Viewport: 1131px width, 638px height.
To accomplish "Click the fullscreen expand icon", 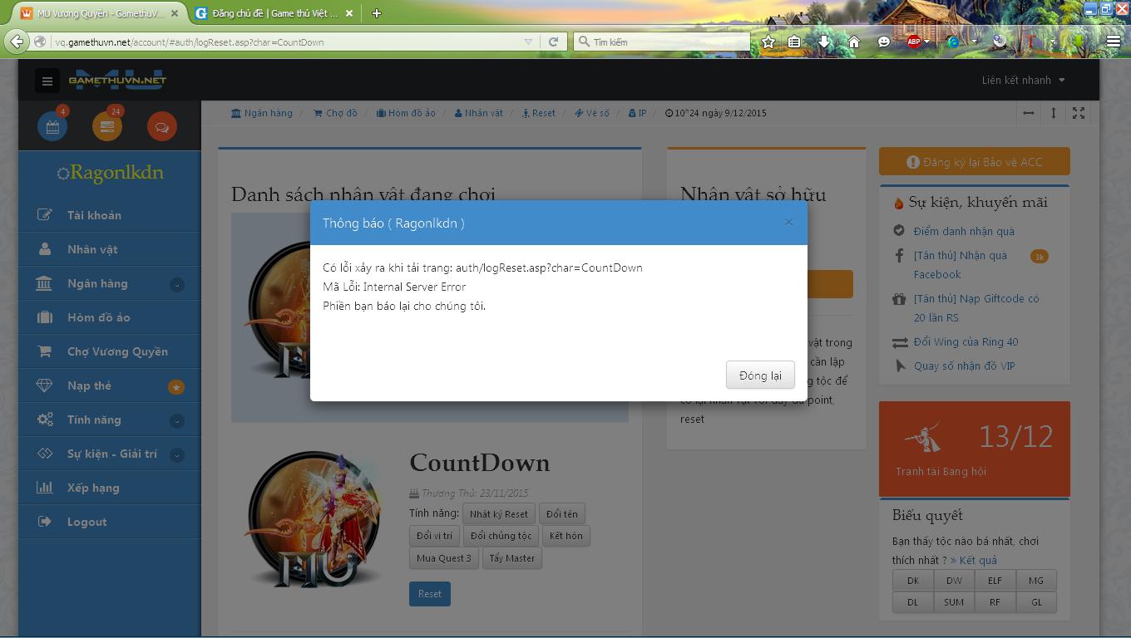I will click(1079, 113).
